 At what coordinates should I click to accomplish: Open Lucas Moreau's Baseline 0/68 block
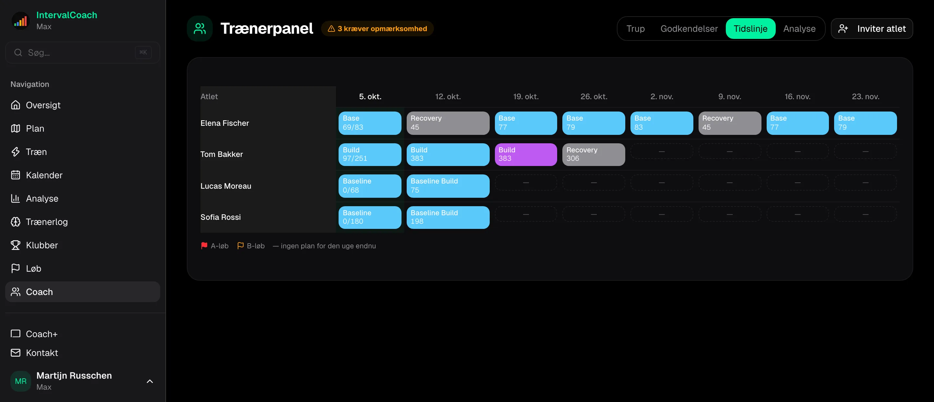tap(370, 186)
